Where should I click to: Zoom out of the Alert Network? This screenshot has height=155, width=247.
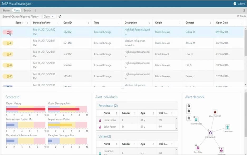tap(189, 111)
